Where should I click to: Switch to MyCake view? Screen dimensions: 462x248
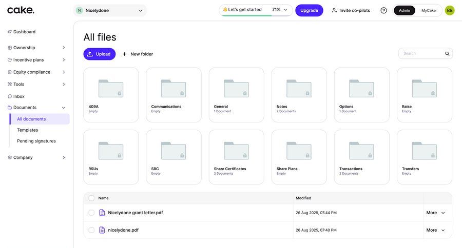[x=428, y=10]
